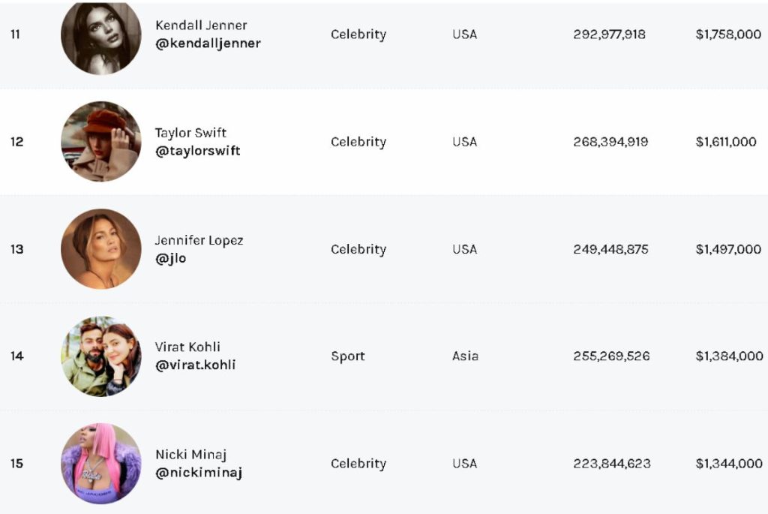Open the @kendalljenner handle link

(208, 44)
